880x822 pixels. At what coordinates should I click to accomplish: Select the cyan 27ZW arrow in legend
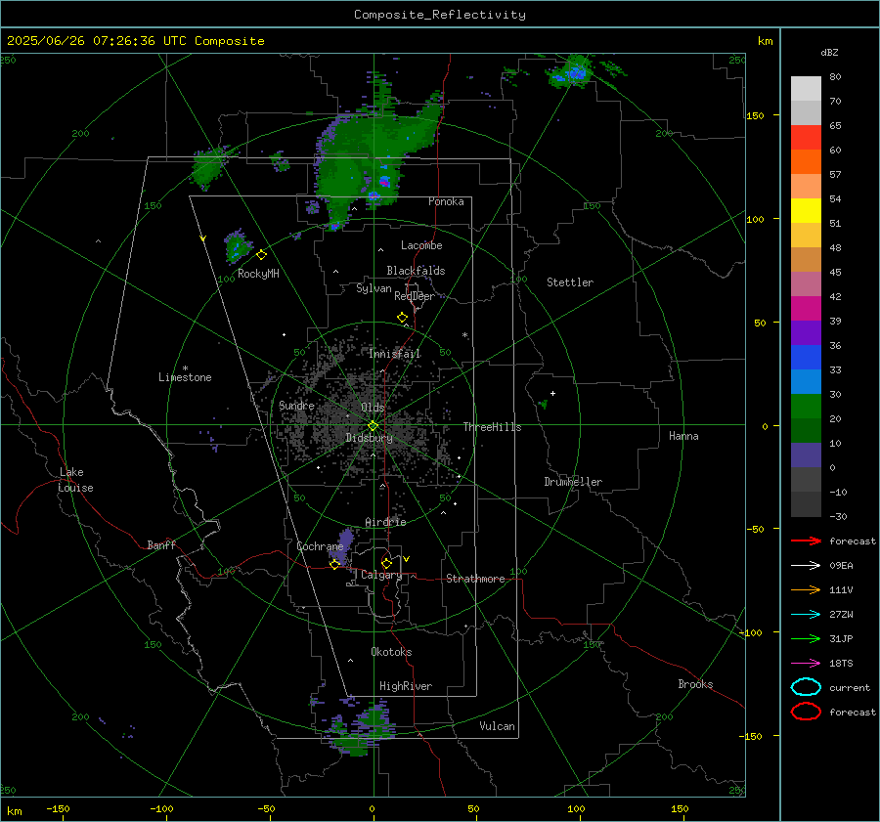806,615
